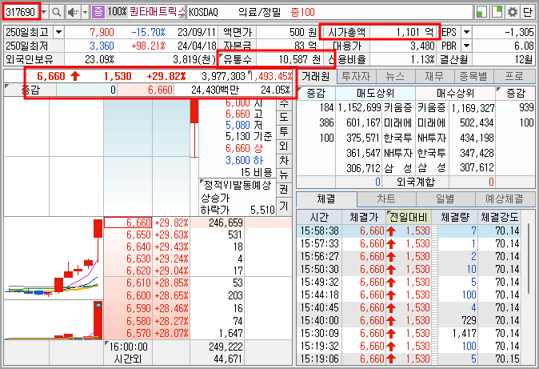Click the 매도상위 column header
The height and width of the screenshot is (369, 539).
pos(375,93)
